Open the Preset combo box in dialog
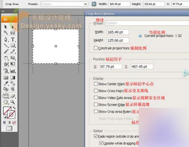This screenshot has height=147, width=189. (147, 23)
